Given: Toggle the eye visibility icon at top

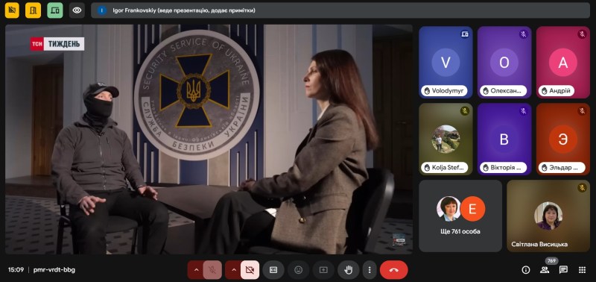Looking at the screenshot, I should pos(77,10).
